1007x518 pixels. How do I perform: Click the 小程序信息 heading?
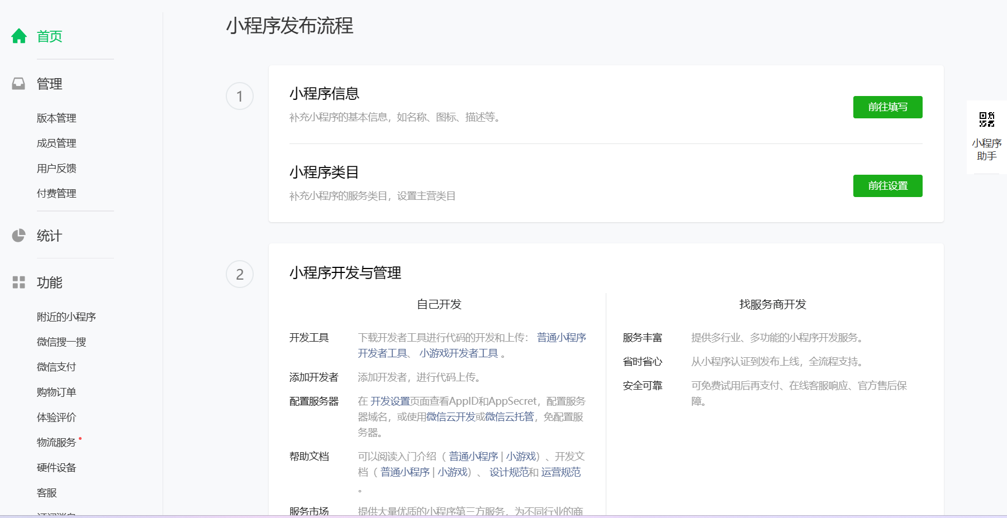(x=324, y=94)
